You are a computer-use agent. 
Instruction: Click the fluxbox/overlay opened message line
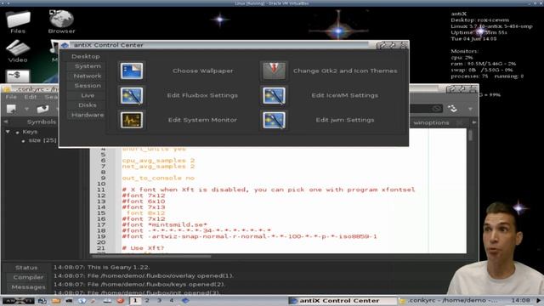pyautogui.click(x=144, y=275)
